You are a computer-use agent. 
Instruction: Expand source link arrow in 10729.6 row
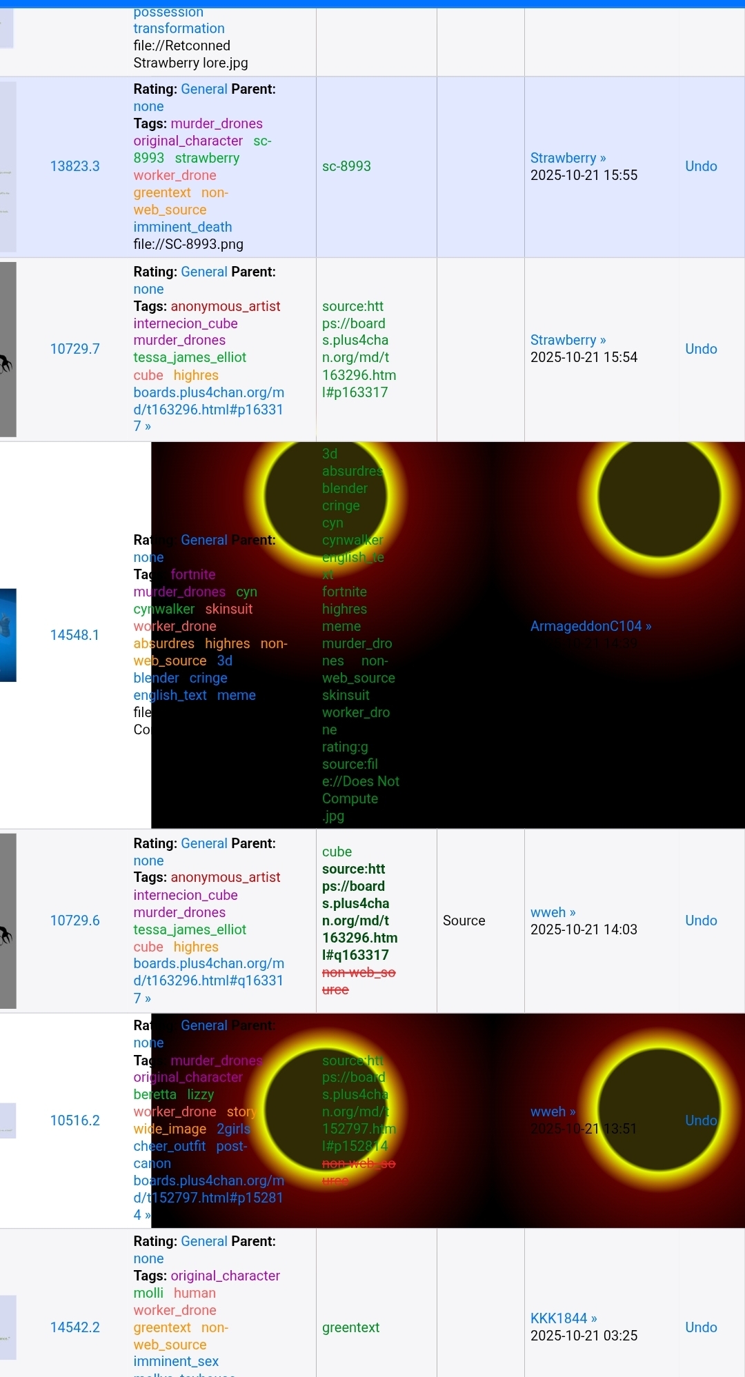click(147, 998)
